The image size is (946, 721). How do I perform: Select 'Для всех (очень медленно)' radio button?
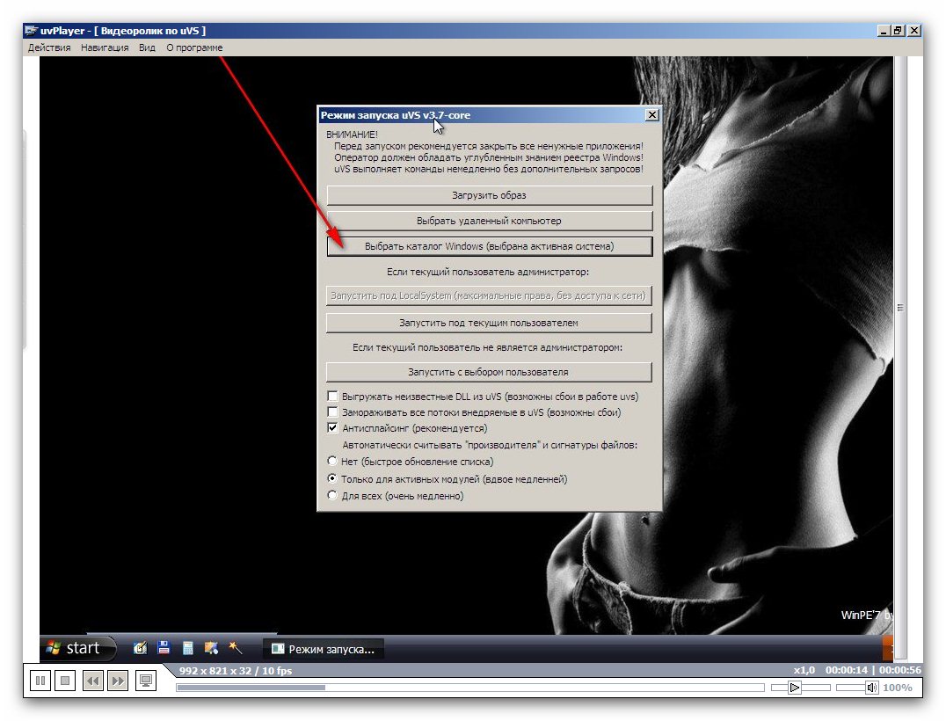click(332, 495)
